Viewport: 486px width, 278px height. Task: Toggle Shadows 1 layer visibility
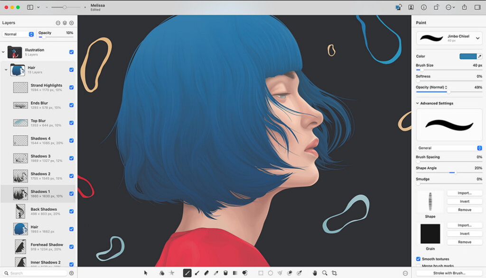click(72, 194)
